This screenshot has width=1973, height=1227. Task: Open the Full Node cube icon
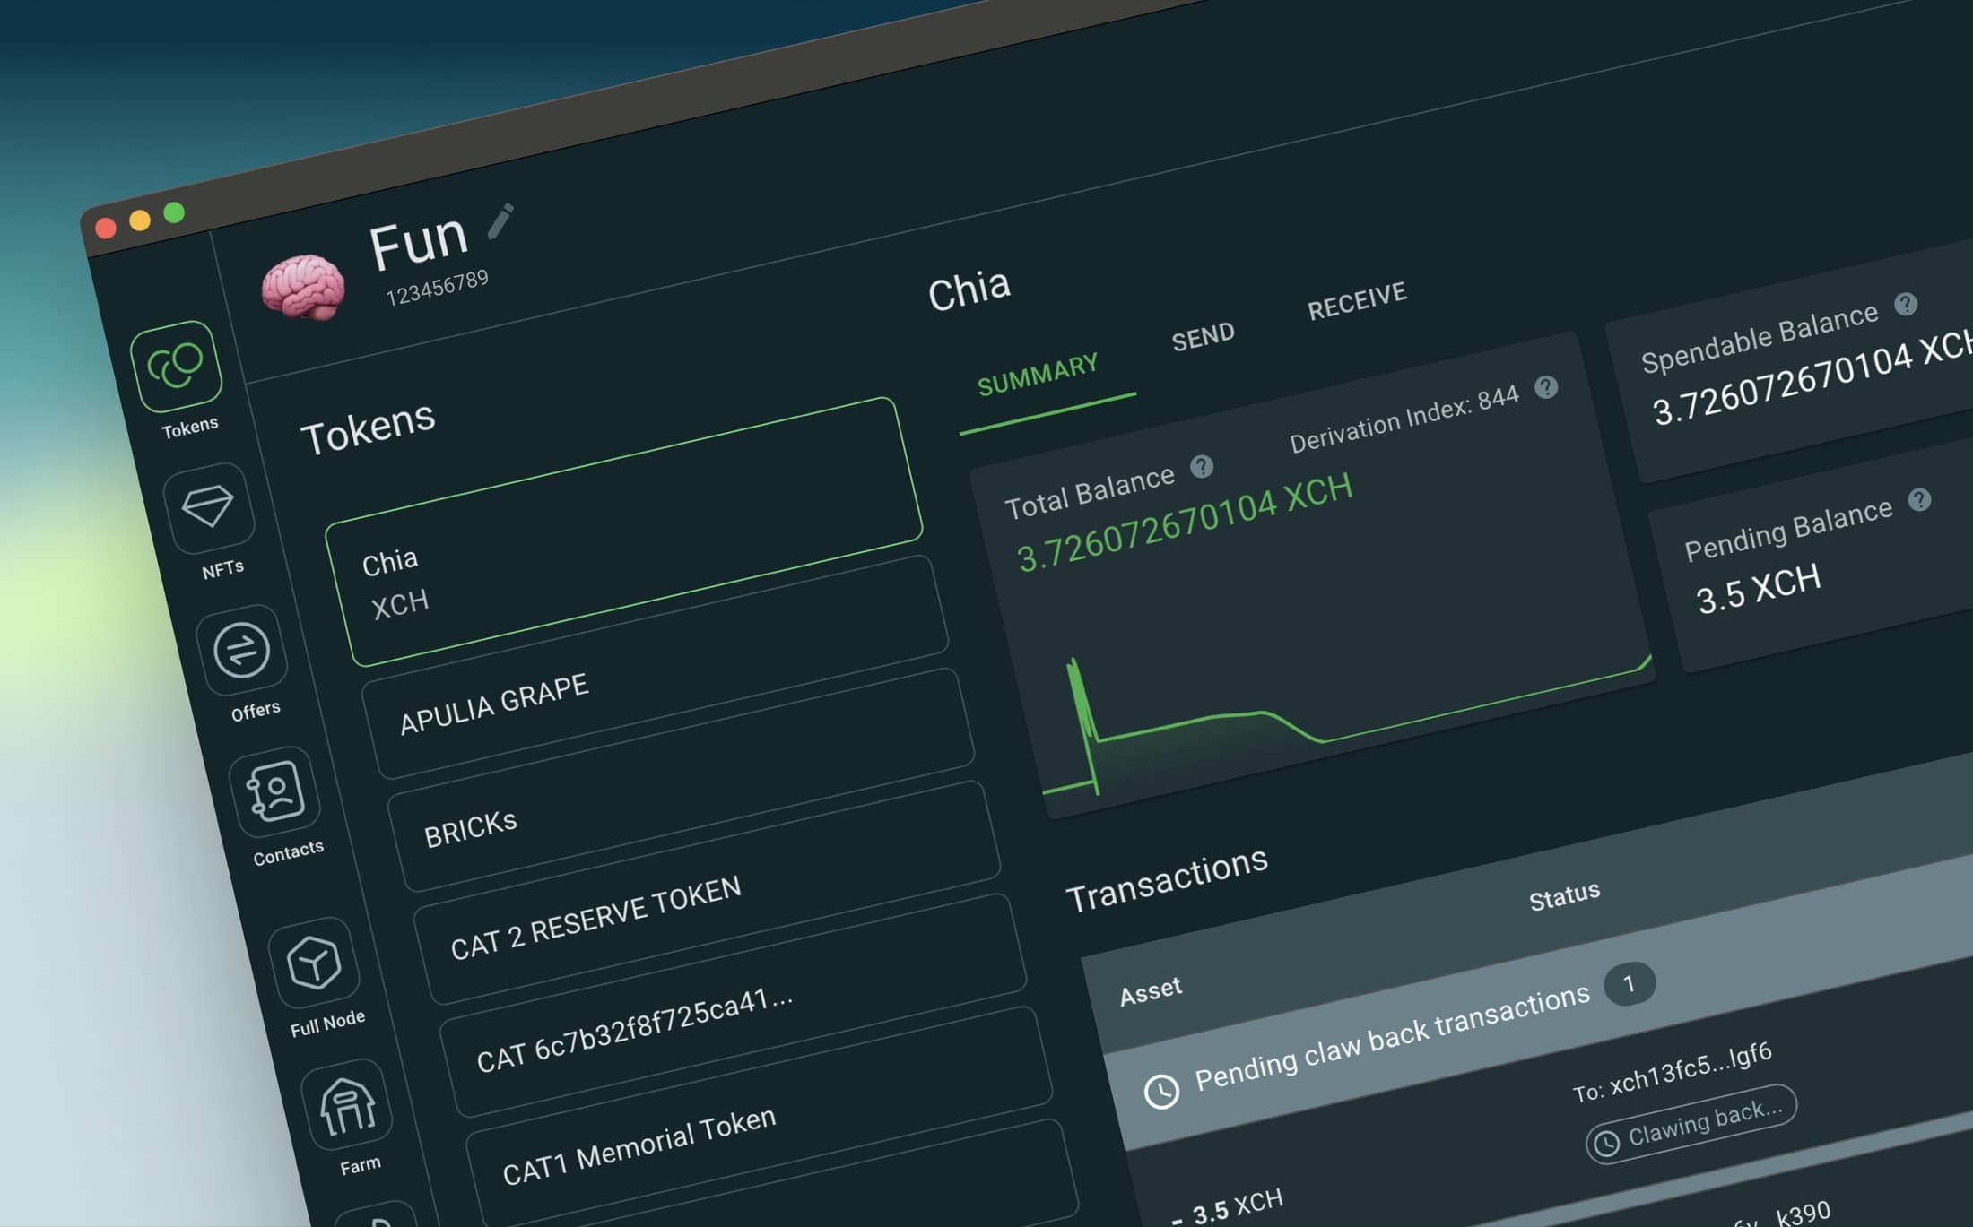pyautogui.click(x=313, y=963)
